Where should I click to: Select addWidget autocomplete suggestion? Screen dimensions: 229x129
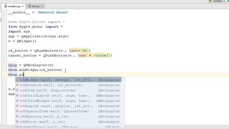[68, 80]
